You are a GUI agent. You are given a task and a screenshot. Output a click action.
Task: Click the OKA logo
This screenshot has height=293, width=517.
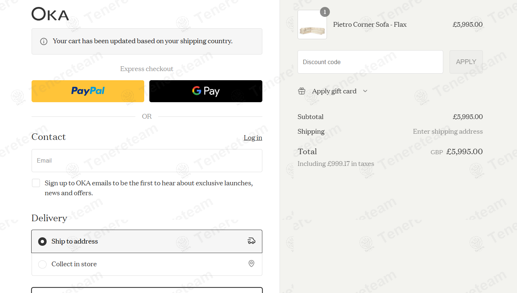pos(50,14)
